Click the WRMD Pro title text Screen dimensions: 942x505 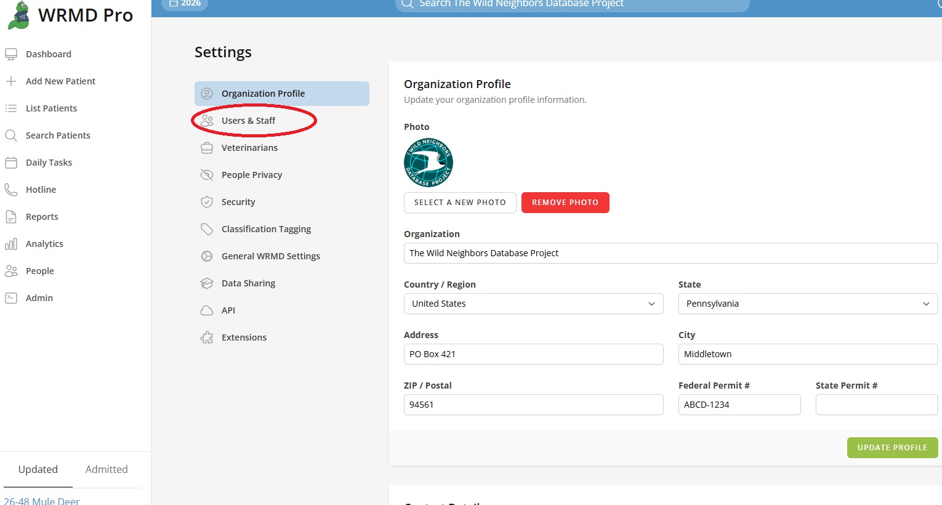(x=86, y=15)
